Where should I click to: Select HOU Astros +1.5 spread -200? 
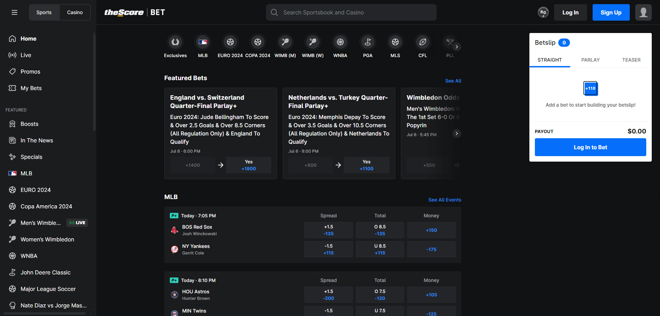click(x=328, y=295)
